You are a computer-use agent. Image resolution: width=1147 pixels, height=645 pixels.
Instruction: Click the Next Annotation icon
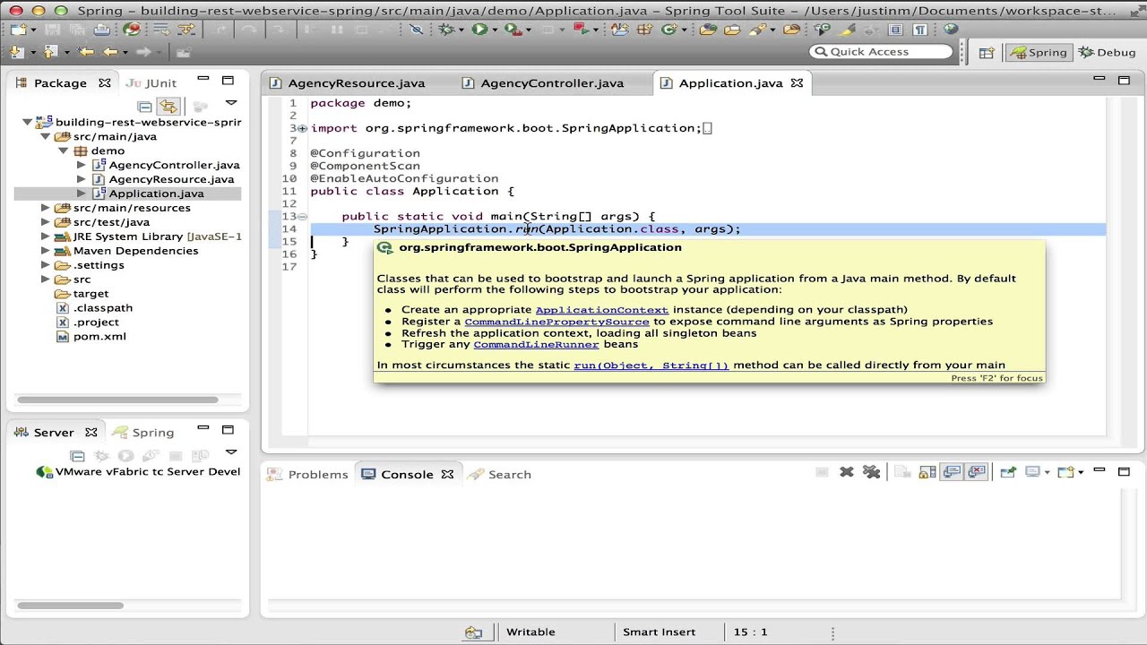point(16,52)
